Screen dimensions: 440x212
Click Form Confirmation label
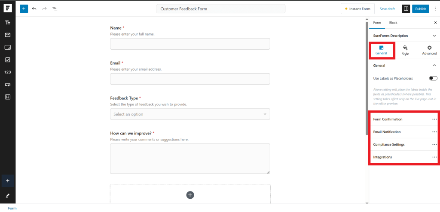[388, 119]
